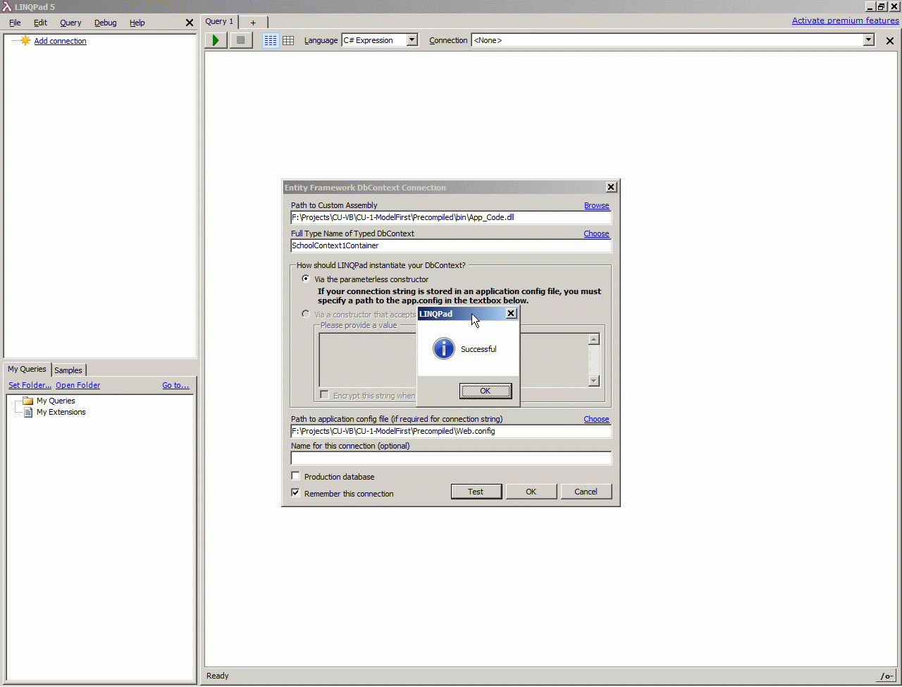Screen dimensions: 902x687
Task: Click Activate premium features link
Action: pyautogui.click(x=846, y=20)
